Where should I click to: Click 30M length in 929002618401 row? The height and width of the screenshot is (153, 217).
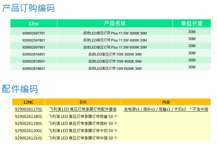coord(192,53)
